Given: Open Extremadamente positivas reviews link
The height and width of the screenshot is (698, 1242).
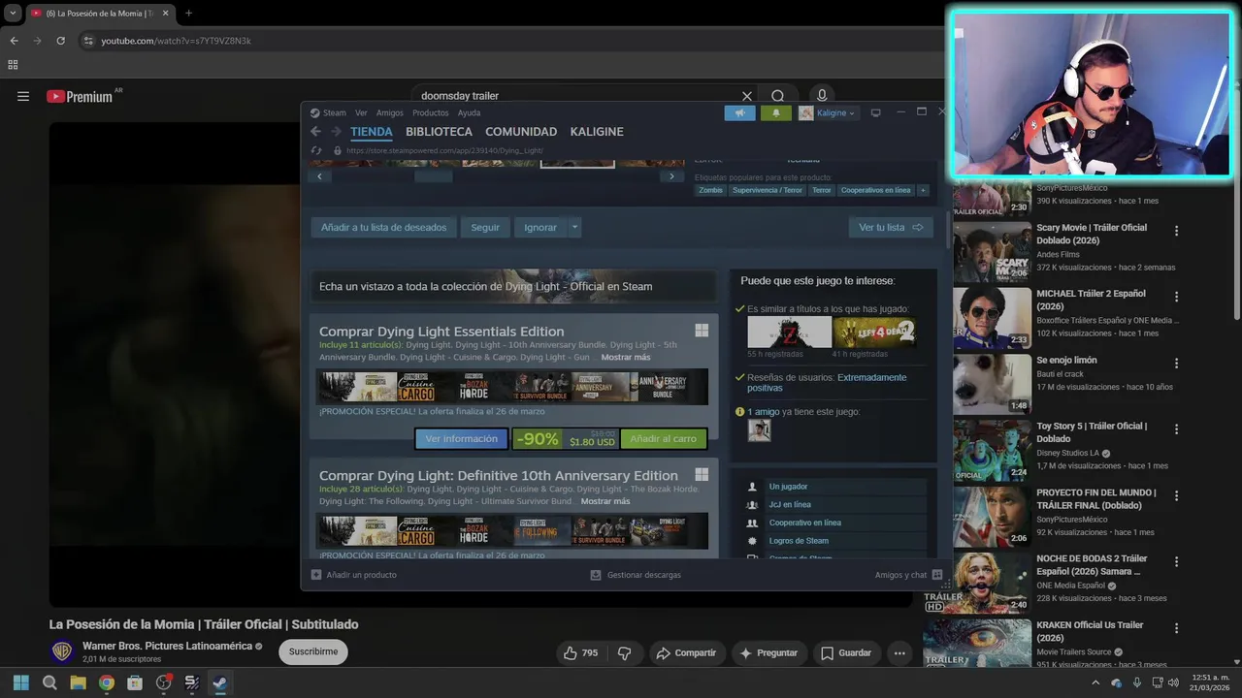Looking at the screenshot, I should 827,382.
